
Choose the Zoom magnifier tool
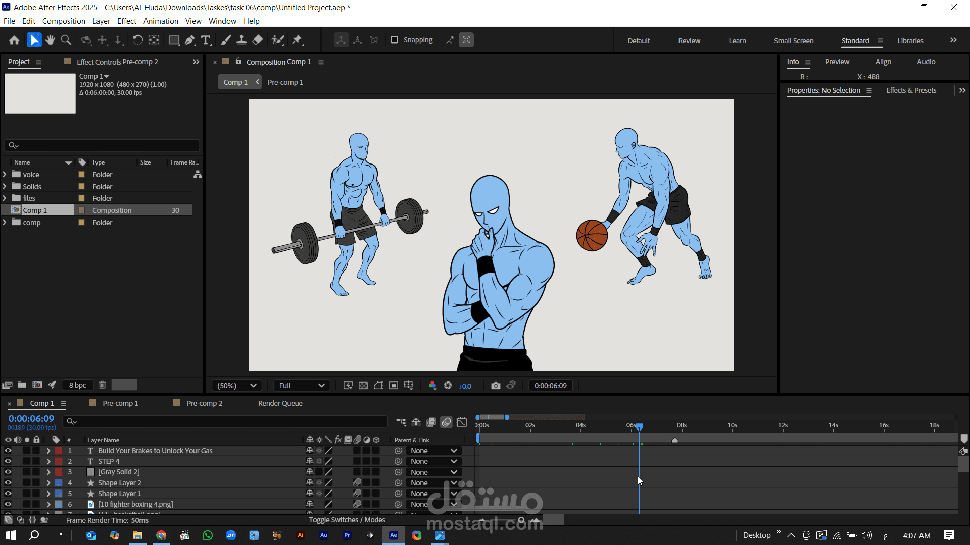coord(66,40)
